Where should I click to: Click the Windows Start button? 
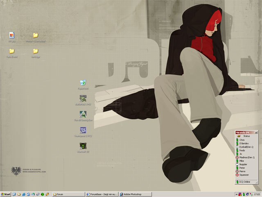click(6, 194)
